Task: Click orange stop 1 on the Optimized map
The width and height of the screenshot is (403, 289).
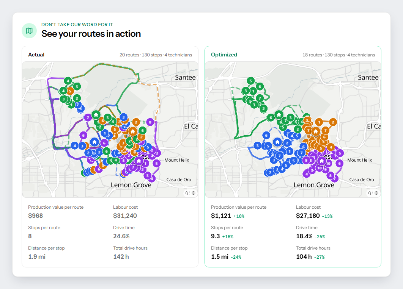Action: coord(319,122)
